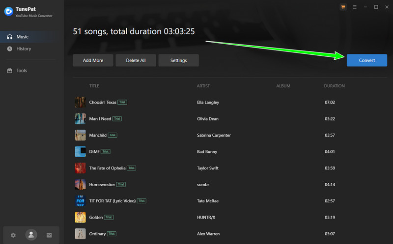Click the Add More button
The image size is (393, 244).
(x=93, y=60)
